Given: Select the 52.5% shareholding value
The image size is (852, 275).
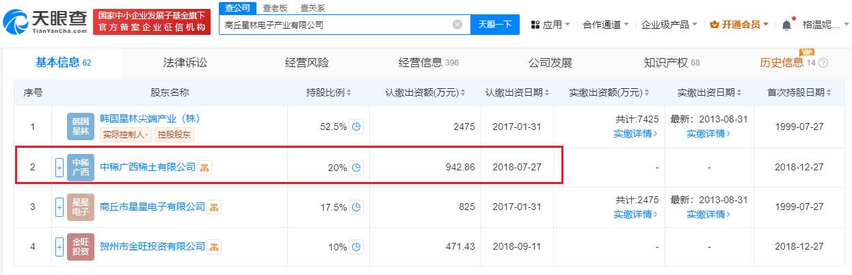Looking at the screenshot, I should [x=333, y=127].
